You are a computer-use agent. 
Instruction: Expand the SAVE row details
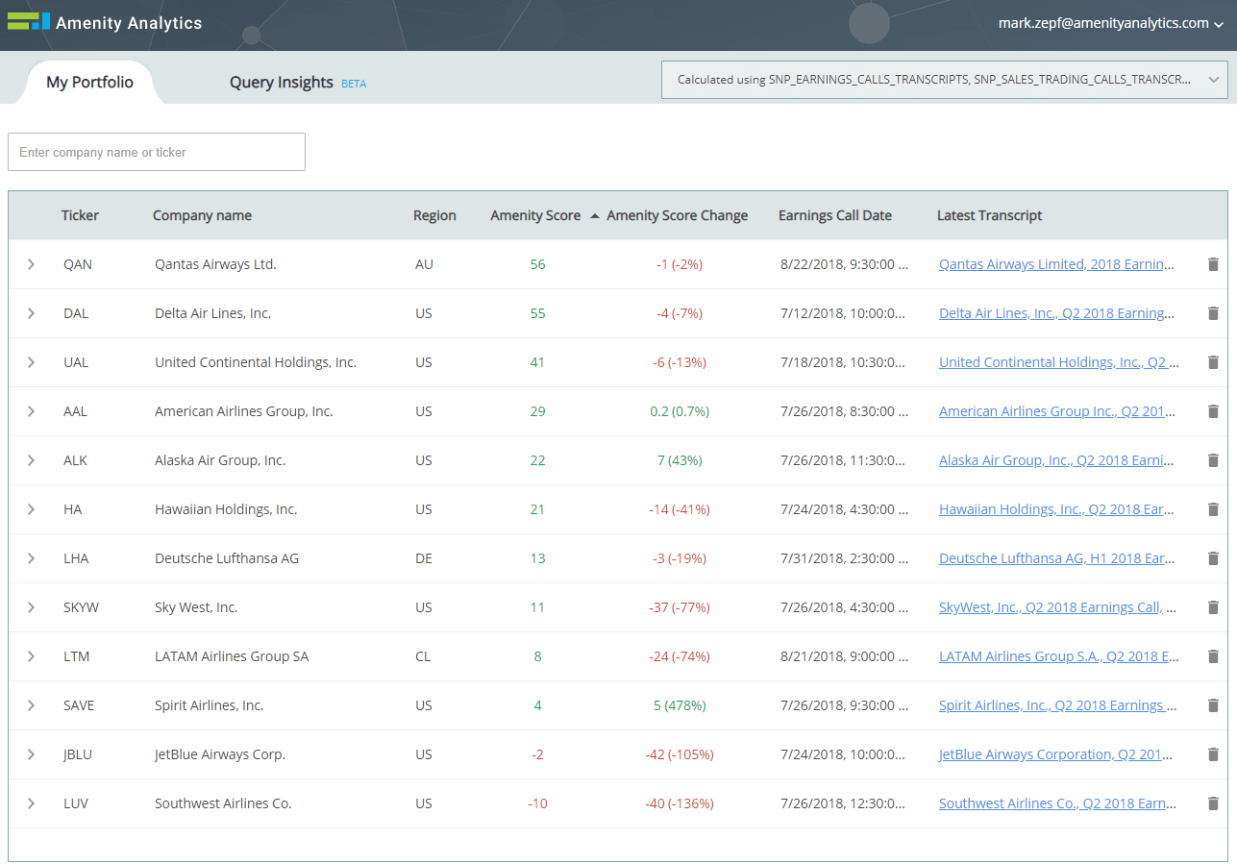coord(31,705)
